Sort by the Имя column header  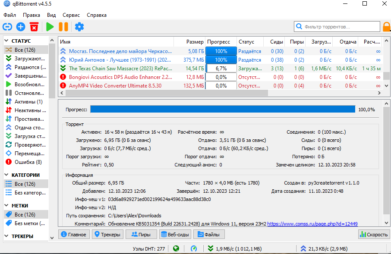pos(116,42)
